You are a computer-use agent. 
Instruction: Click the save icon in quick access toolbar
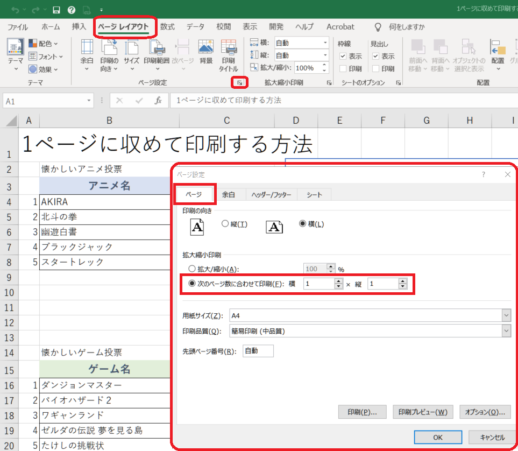pyautogui.click(x=55, y=9)
